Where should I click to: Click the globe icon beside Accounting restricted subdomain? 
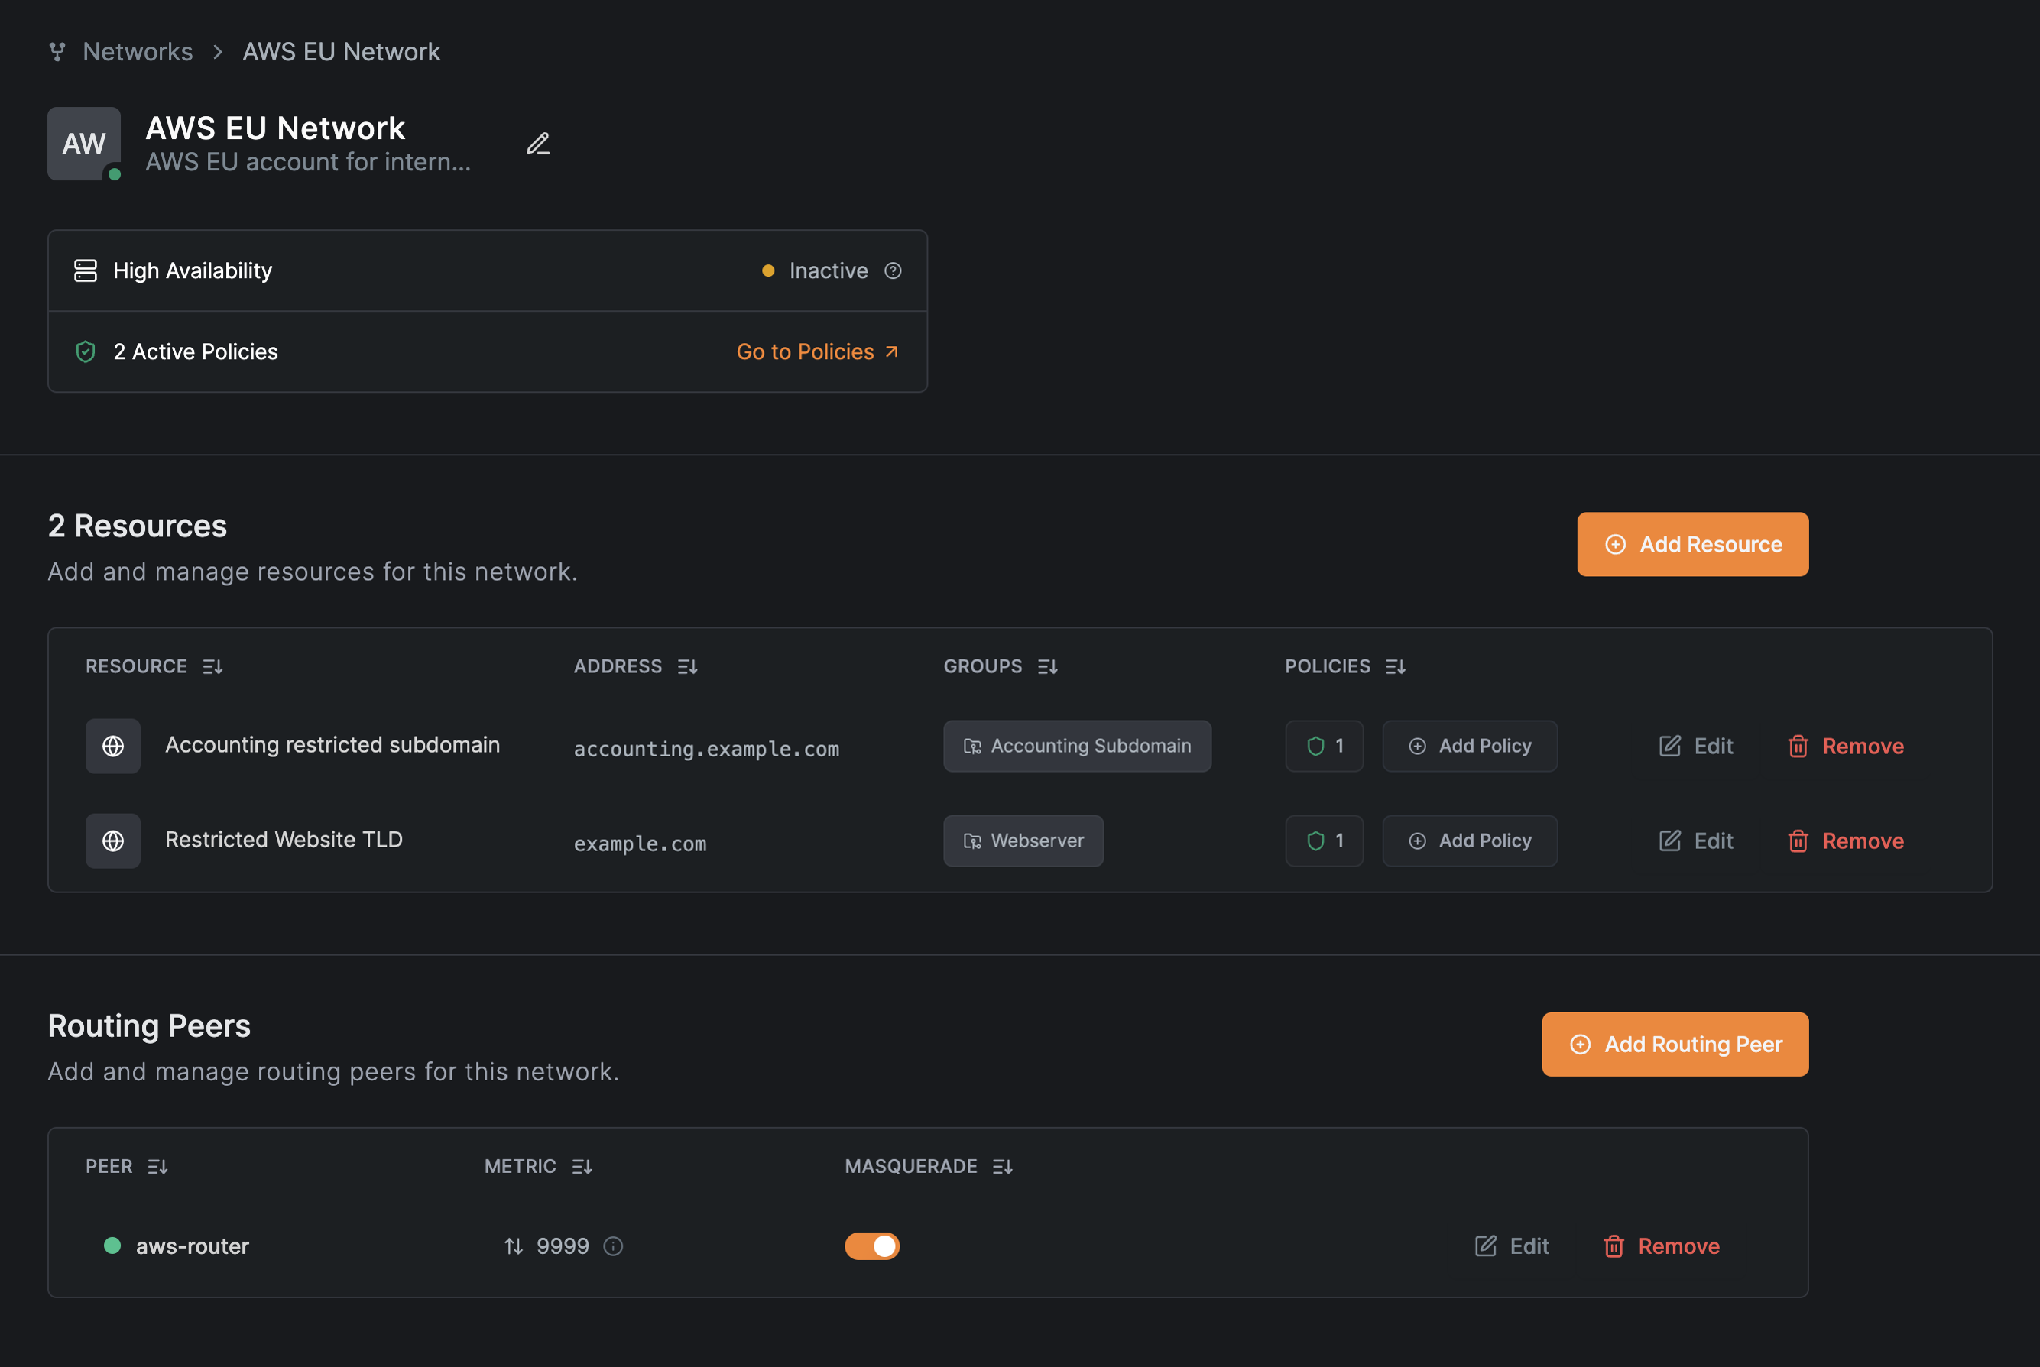[112, 746]
